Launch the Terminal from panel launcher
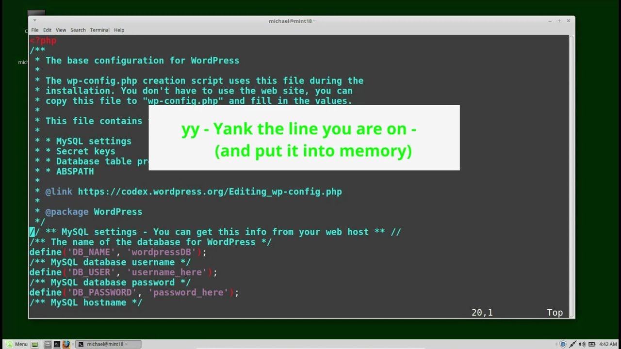Viewport: 621px width, 349px height. (x=57, y=344)
